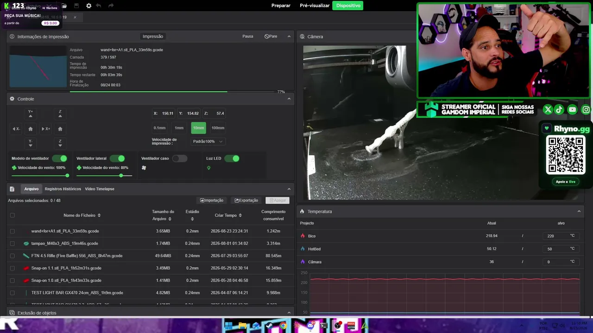The height and width of the screenshot is (333, 593).
Task: Adjust the Ventilador lateral speed slider
Action: click(104, 176)
